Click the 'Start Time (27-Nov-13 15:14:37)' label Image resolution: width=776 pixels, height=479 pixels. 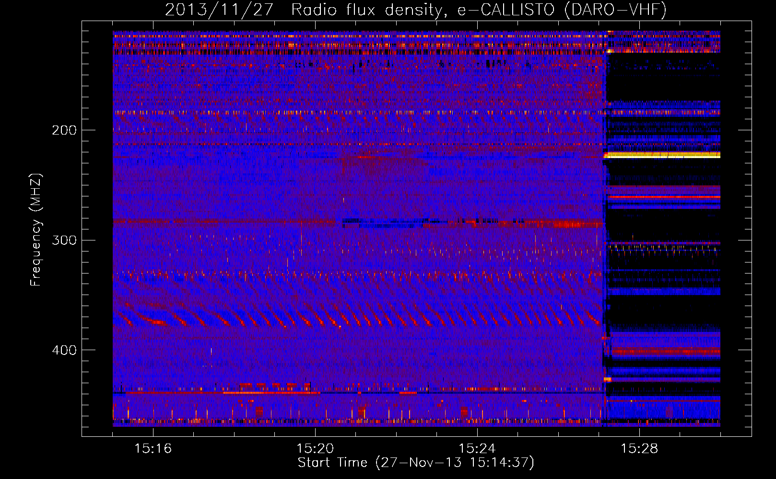(x=416, y=463)
